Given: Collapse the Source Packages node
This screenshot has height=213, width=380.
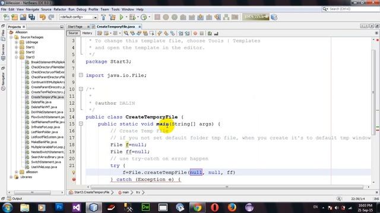Looking at the screenshot, I should click(x=11, y=37).
